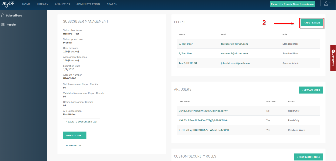Click assessment licenses value 100 (9 active)
Image resolution: width=336 pixels, height=161 pixels.
point(71,60)
